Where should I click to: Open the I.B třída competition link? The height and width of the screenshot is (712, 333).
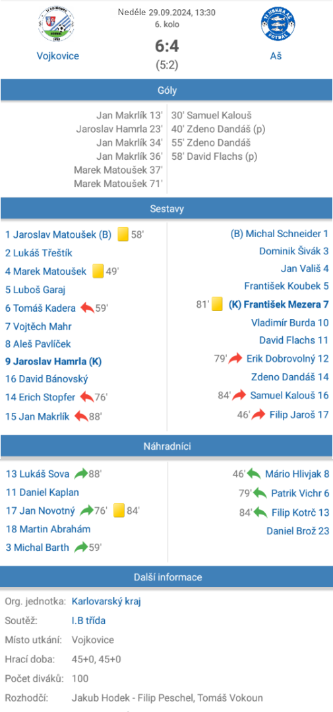tap(88, 621)
